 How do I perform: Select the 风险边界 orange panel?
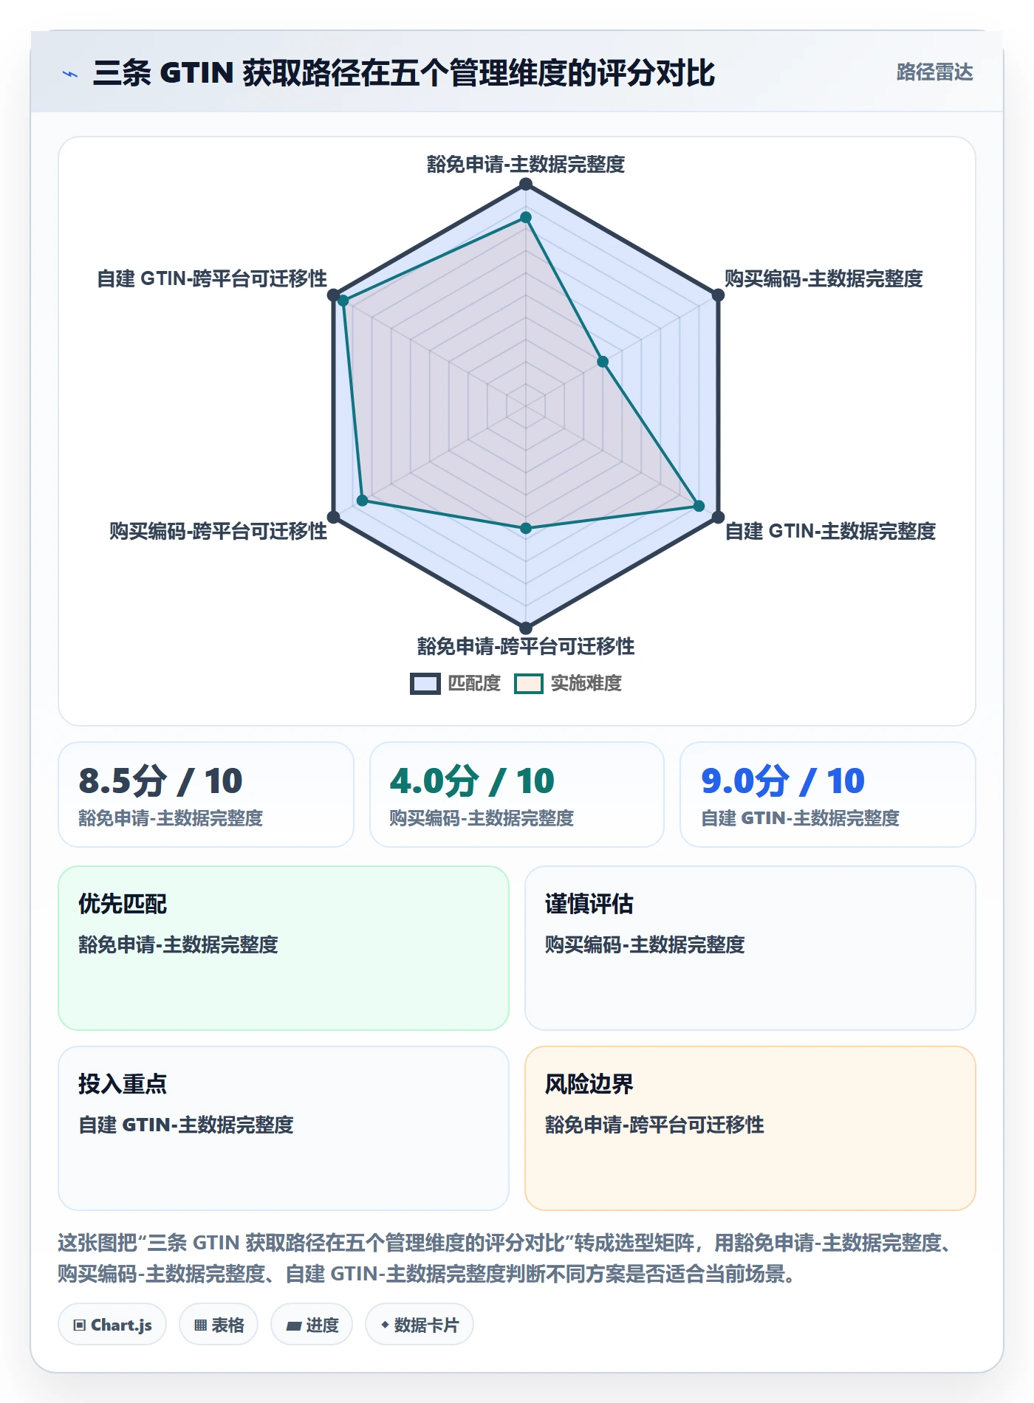tap(750, 1128)
